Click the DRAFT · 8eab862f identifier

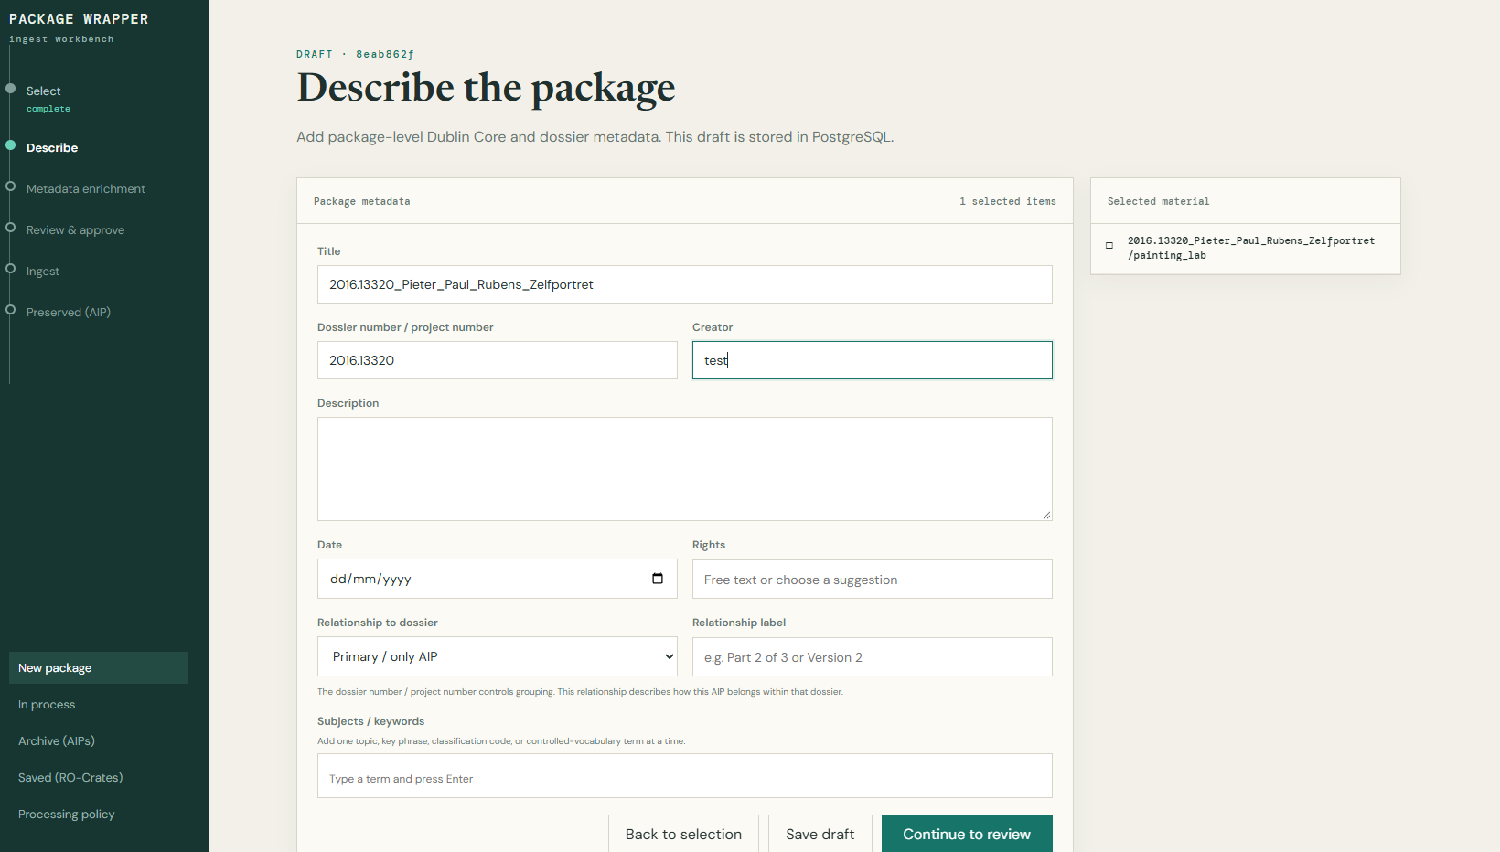355,55
